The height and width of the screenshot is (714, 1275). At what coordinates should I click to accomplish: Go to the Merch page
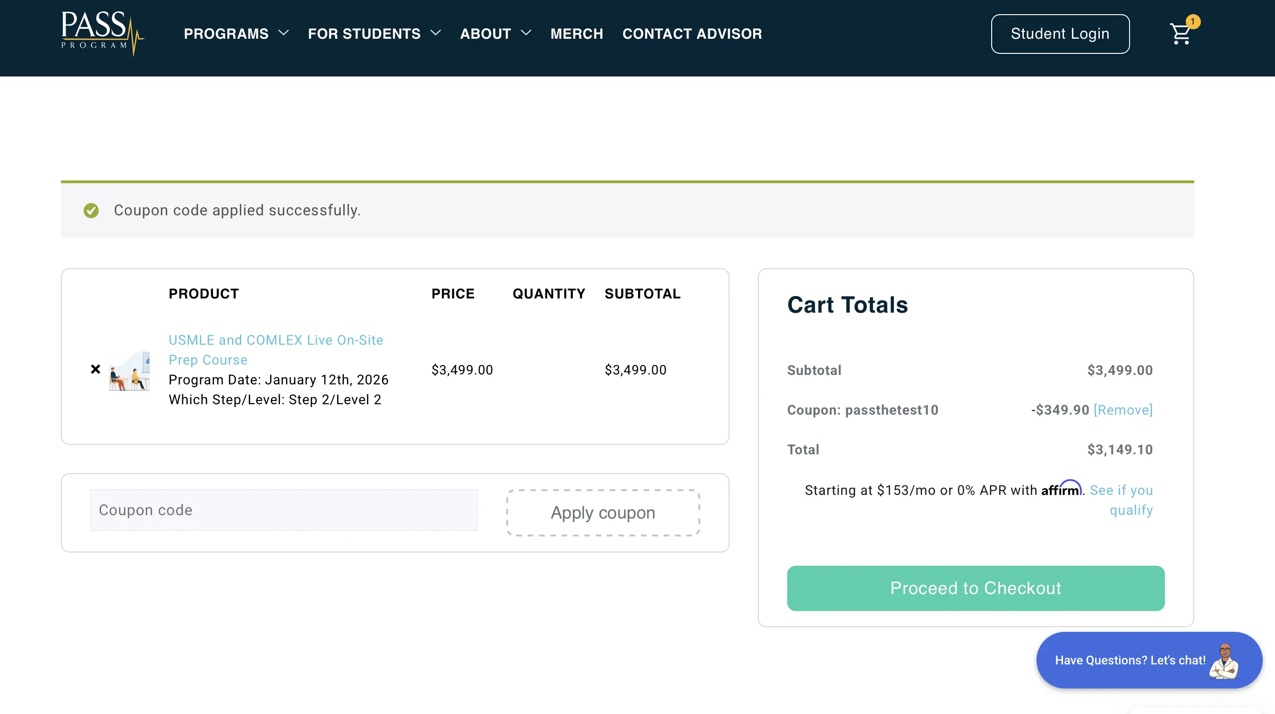[577, 34]
